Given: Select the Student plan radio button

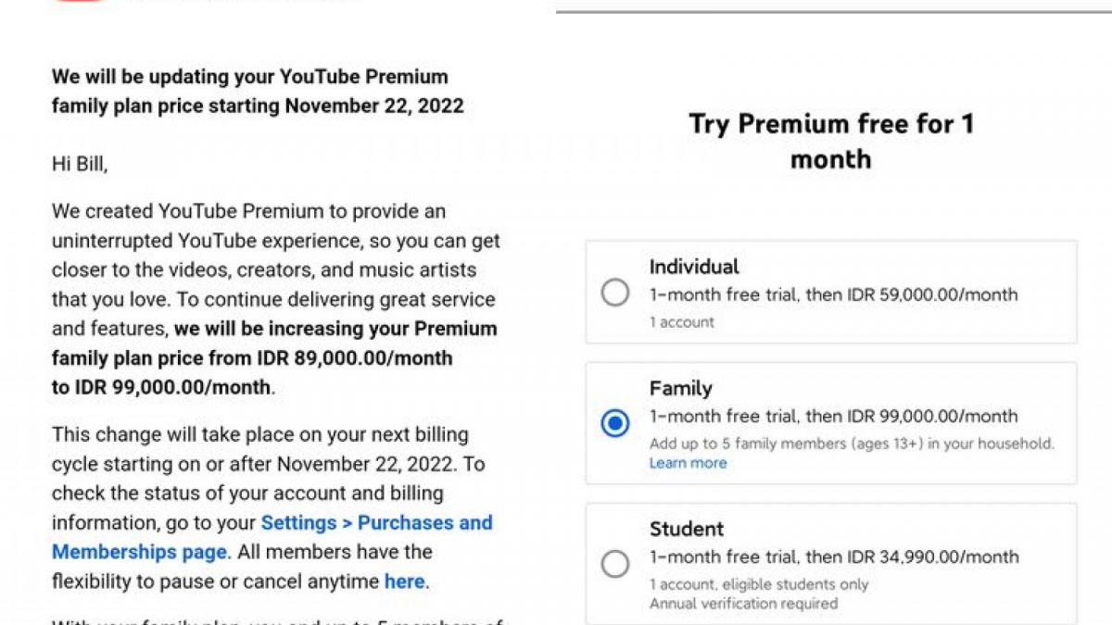Looking at the screenshot, I should 615,564.
